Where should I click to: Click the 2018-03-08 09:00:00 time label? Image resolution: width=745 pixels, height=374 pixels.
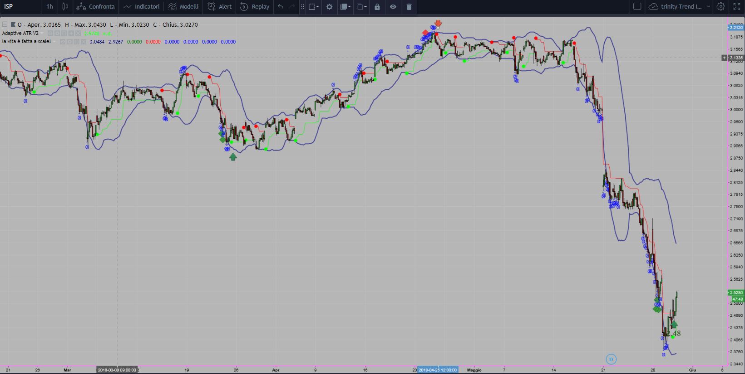[117, 370]
